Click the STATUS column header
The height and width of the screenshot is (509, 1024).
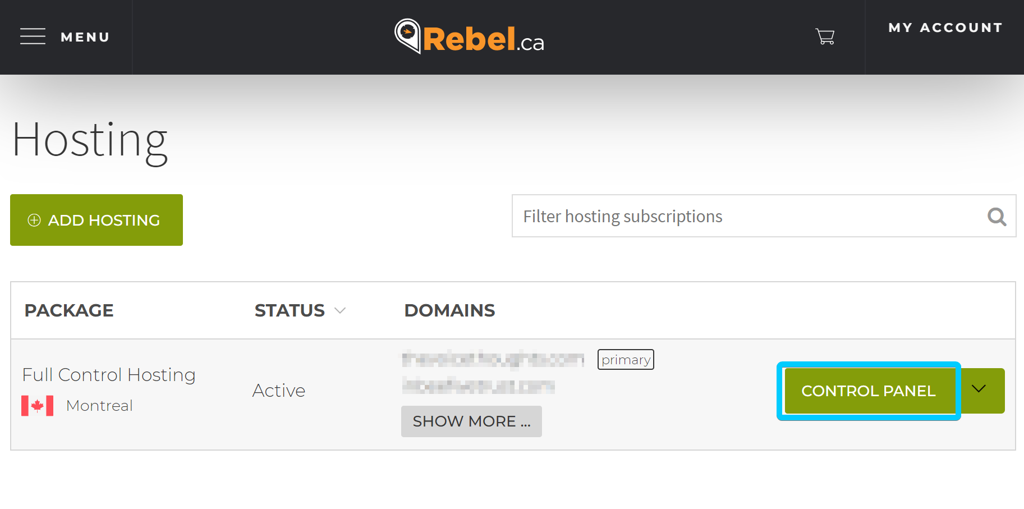[x=290, y=310]
